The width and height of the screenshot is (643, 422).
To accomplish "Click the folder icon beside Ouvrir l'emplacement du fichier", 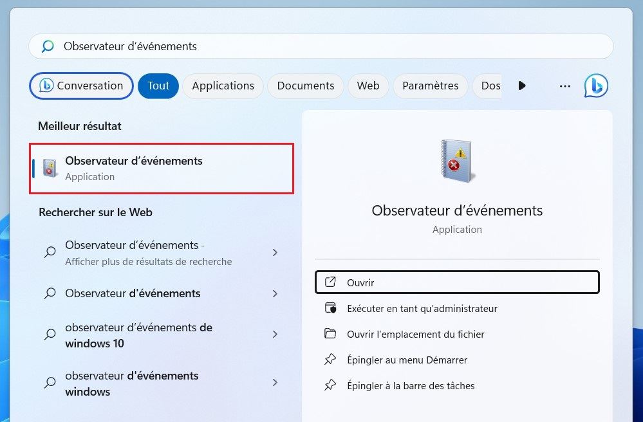I will tap(331, 334).
